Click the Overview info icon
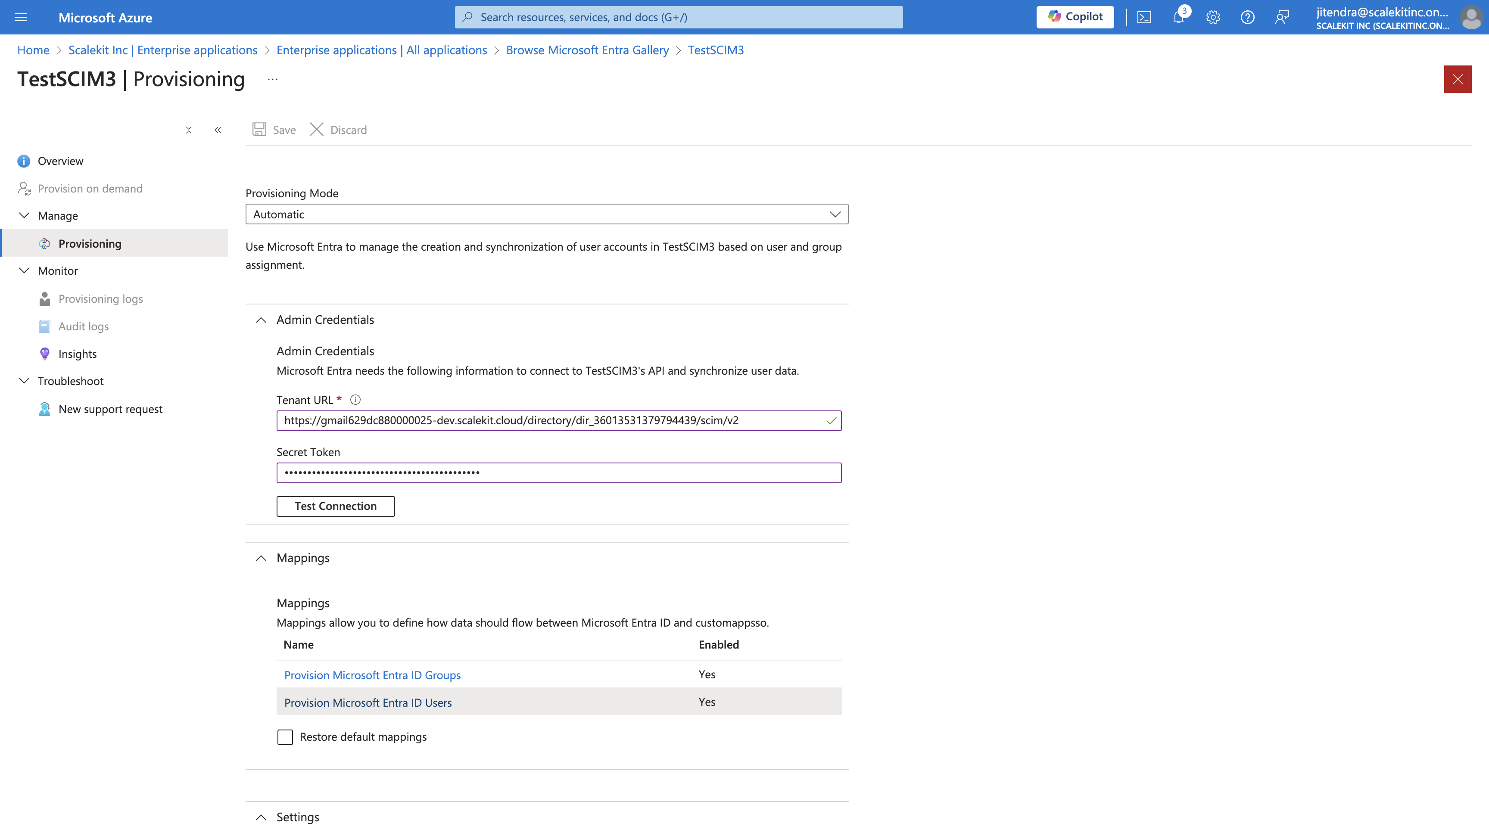The width and height of the screenshot is (1489, 826). (x=24, y=161)
